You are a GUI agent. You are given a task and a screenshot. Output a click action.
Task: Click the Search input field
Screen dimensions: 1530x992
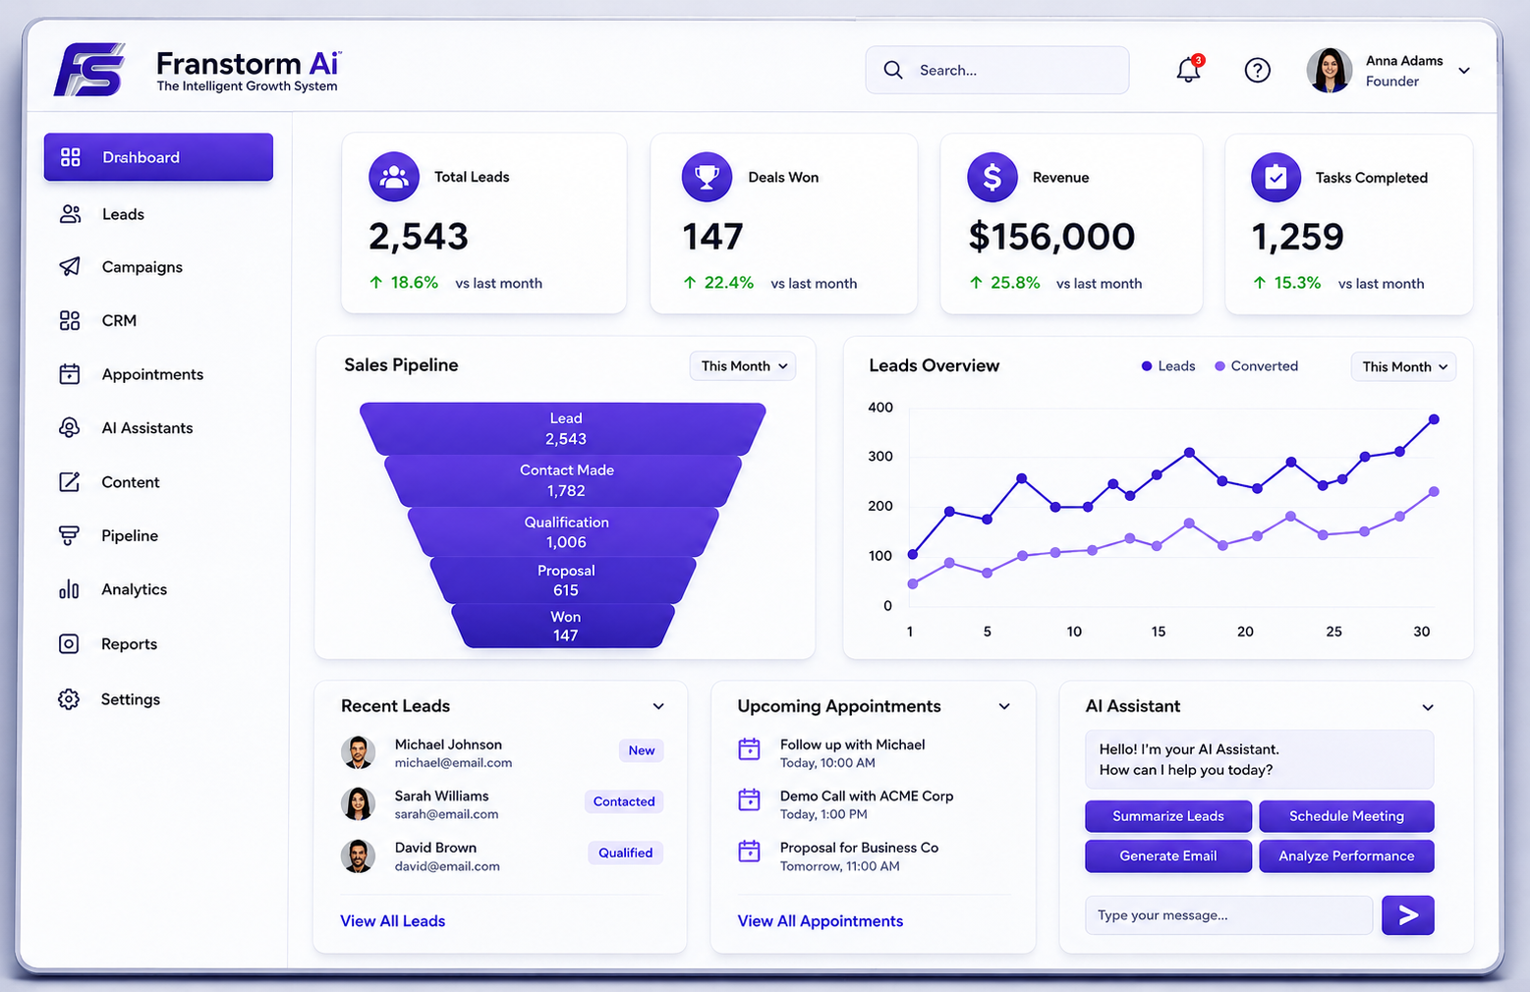997,70
